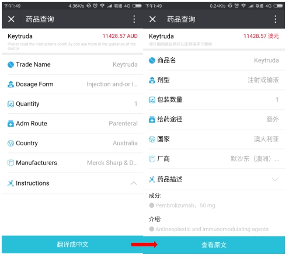Tap the 国家 globe icon
The height and width of the screenshot is (258, 289).
152,139
